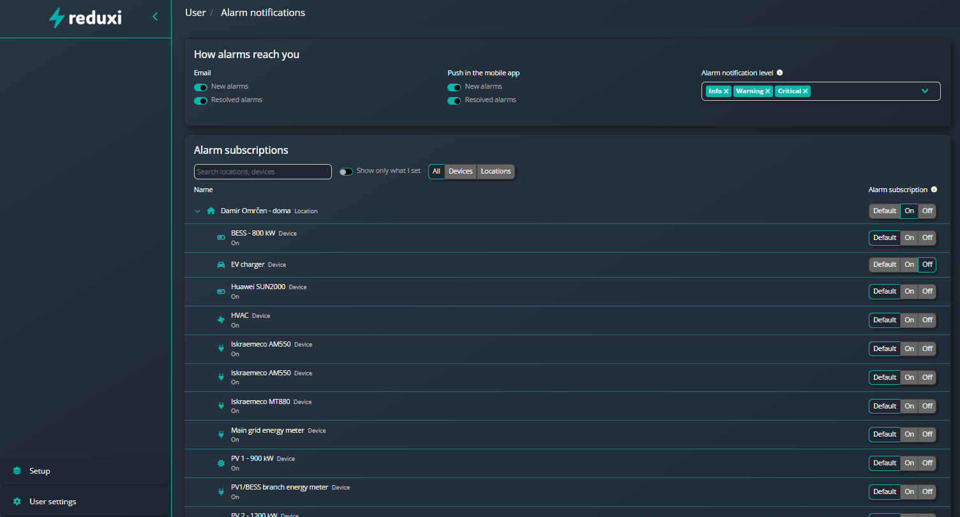
Task: Set HVAC subscription to On
Action: [x=910, y=320]
